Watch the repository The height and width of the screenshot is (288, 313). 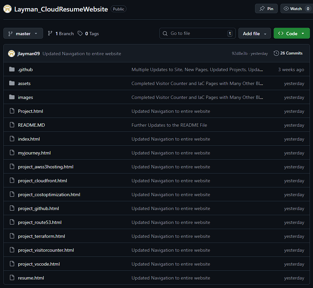click(292, 8)
